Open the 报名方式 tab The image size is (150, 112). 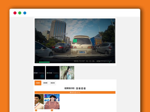(x=53, y=83)
